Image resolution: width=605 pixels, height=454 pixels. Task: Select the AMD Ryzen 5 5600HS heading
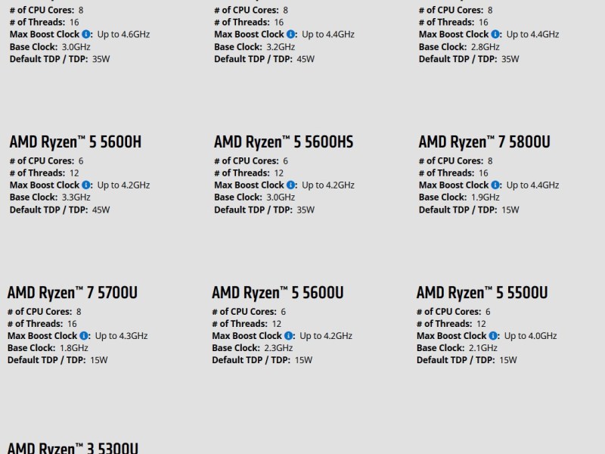(284, 142)
